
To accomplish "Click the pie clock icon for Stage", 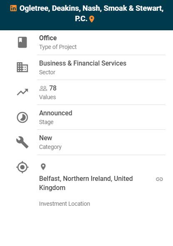I will 22,117.
